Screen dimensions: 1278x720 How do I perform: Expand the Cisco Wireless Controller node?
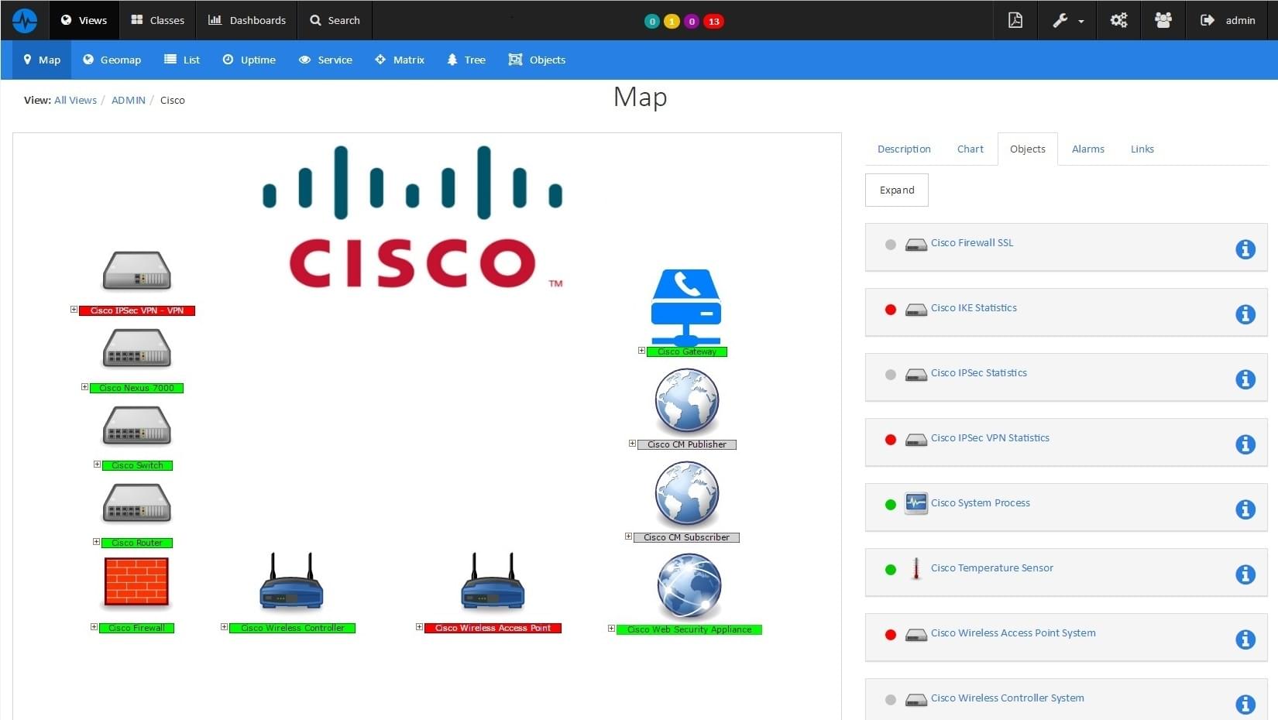pos(224,627)
